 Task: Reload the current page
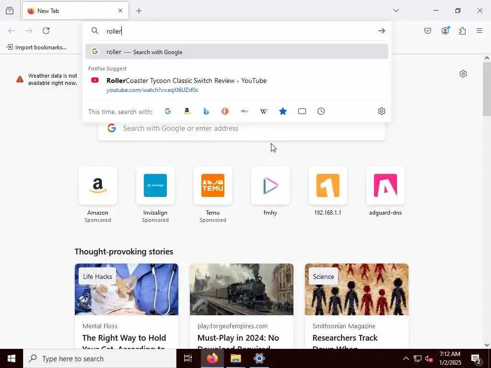pos(46,31)
